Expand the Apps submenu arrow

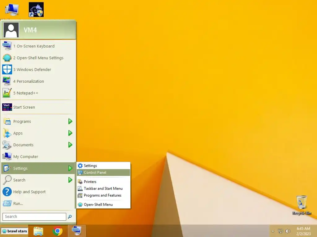pyautogui.click(x=70, y=133)
